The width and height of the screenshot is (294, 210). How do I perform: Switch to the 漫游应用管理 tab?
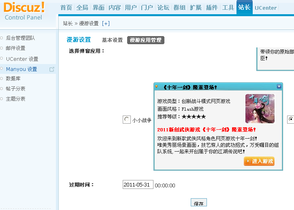pos(146,40)
